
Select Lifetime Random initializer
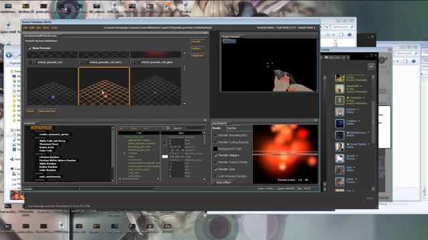[x=49, y=157]
